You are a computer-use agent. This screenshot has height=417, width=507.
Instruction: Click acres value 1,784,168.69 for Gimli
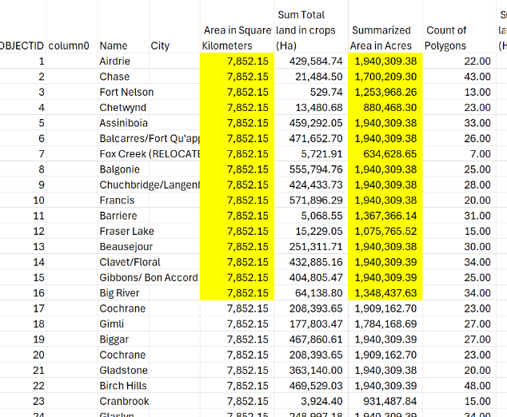pyautogui.click(x=385, y=324)
